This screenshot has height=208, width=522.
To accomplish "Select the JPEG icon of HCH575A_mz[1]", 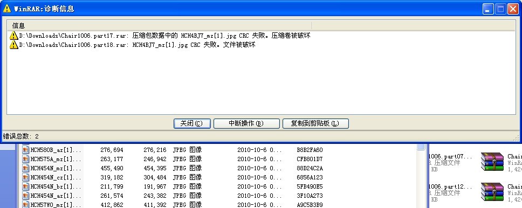I will click(26, 159).
